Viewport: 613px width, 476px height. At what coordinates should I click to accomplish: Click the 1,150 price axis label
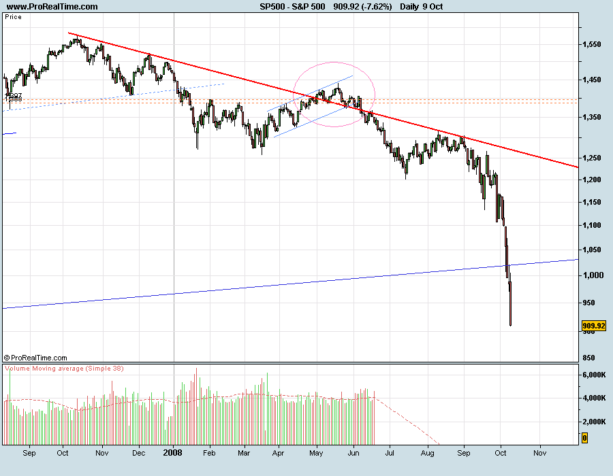pyautogui.click(x=591, y=202)
